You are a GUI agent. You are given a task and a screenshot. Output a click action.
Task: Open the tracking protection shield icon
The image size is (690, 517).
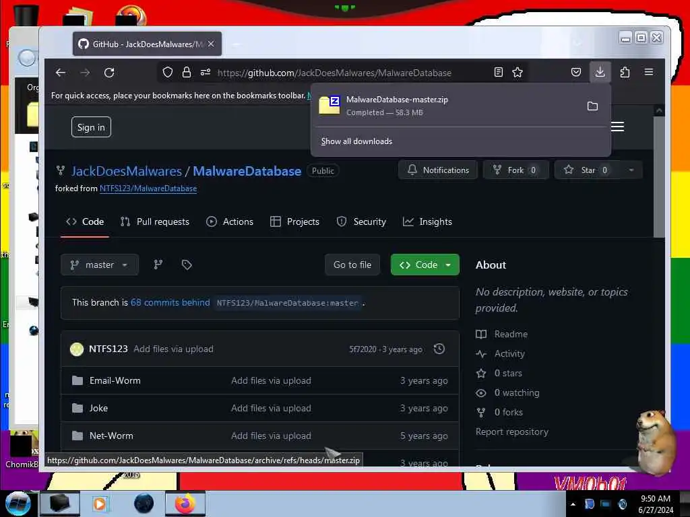tap(168, 72)
